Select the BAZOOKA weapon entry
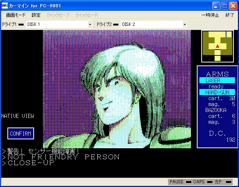This screenshot has height=187, width=239. click(x=216, y=110)
